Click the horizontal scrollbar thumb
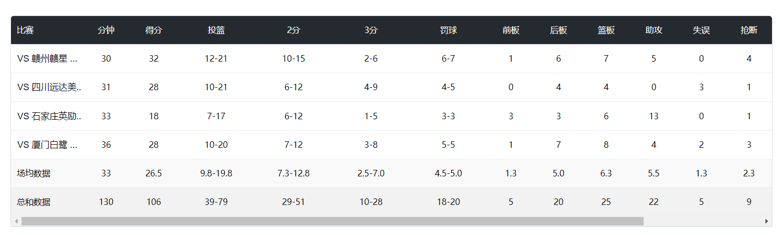The width and height of the screenshot is (780, 235). 332,221
